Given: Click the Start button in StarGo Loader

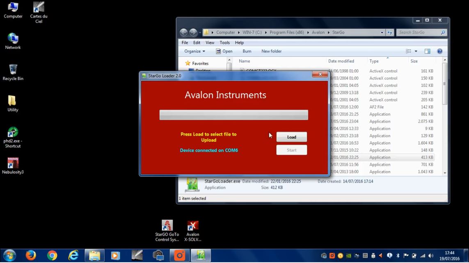Looking at the screenshot, I should [292, 150].
